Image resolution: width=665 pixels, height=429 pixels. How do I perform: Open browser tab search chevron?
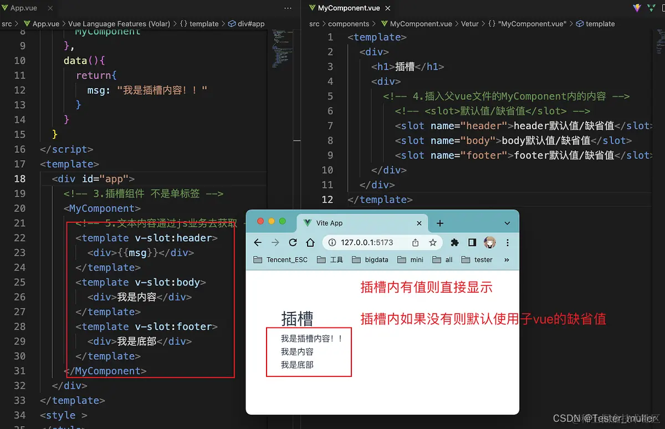point(507,223)
